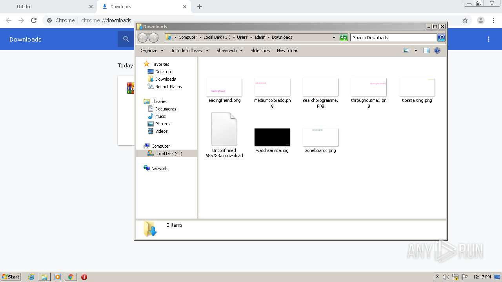The image size is (502, 282).
Task: Select the leadingfriend.png thumbnail
Action: click(224, 87)
